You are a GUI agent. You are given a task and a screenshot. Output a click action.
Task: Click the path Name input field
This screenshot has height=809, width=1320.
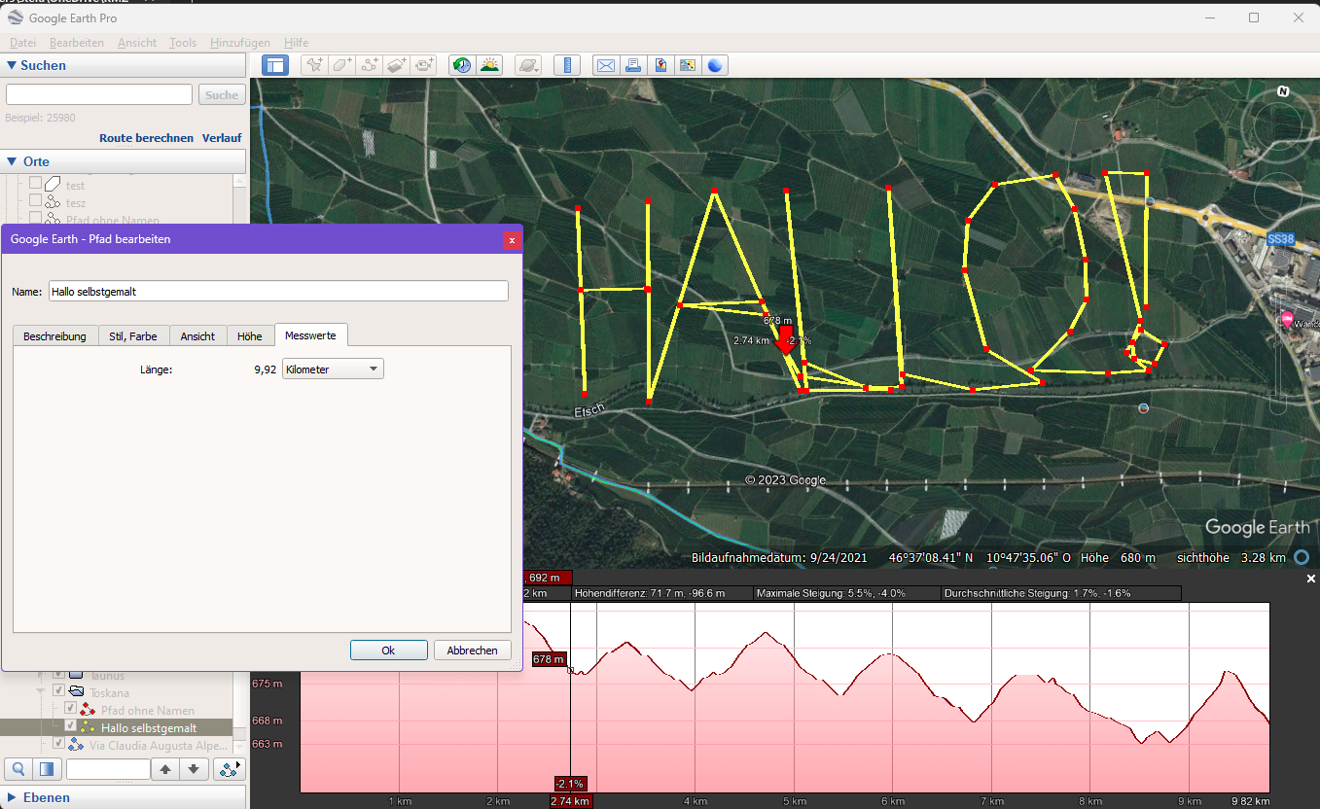(278, 291)
